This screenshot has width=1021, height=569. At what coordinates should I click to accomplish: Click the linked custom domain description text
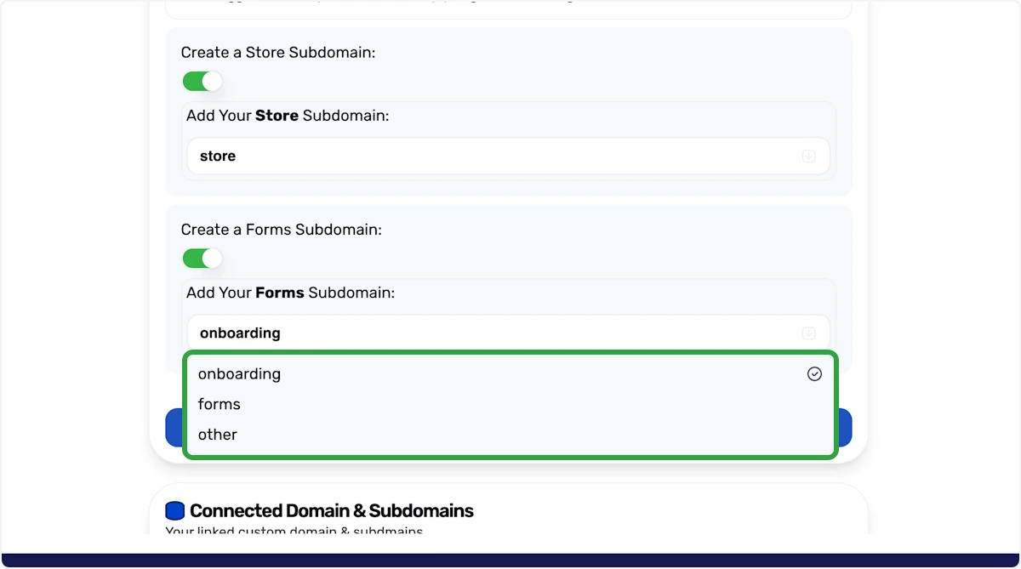click(294, 531)
